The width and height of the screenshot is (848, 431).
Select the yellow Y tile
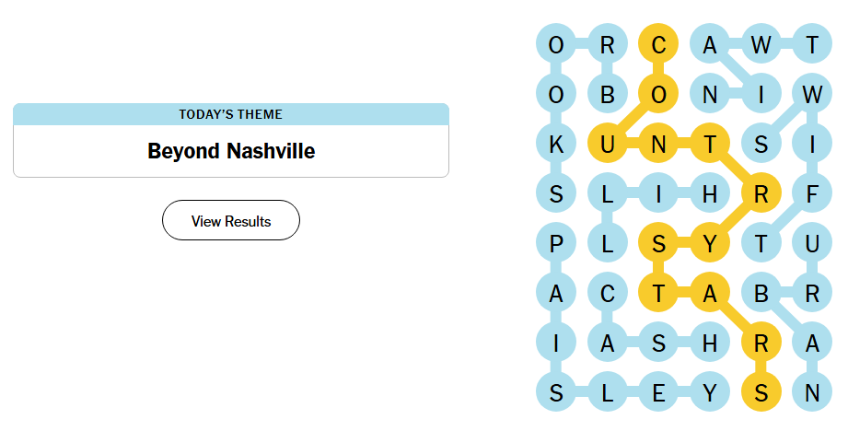click(710, 243)
